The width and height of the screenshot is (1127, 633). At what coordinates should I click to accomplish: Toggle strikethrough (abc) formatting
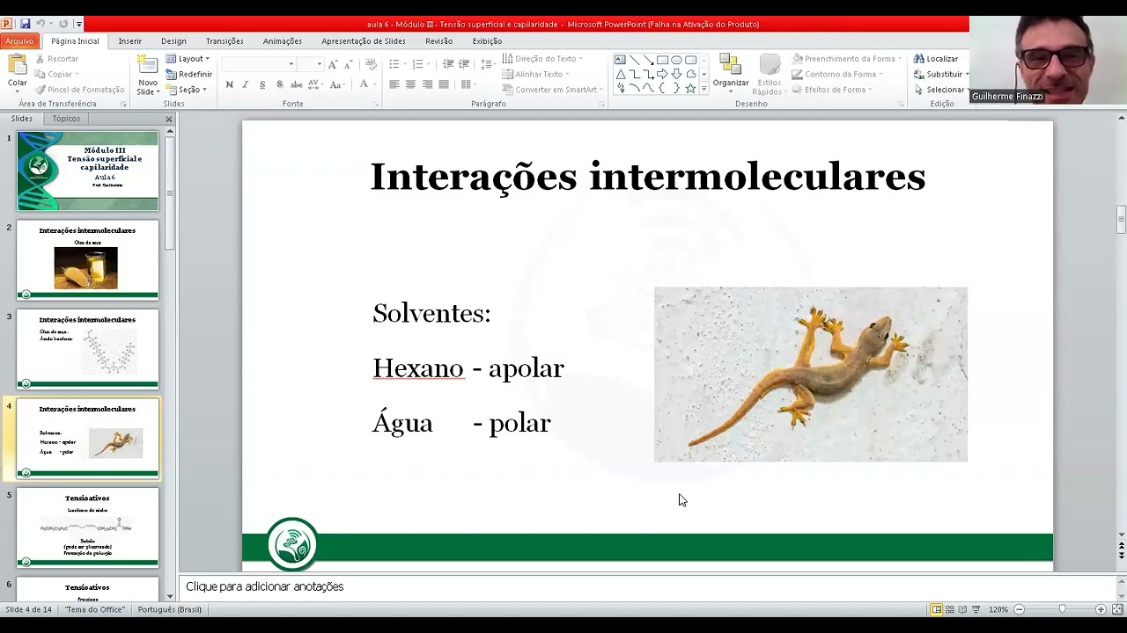[296, 84]
